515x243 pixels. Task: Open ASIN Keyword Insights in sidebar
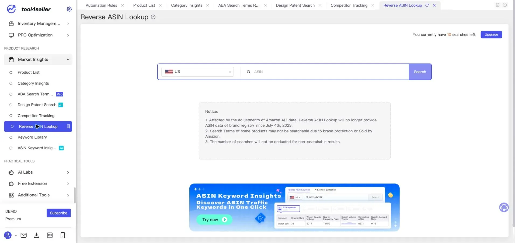[x=37, y=148]
